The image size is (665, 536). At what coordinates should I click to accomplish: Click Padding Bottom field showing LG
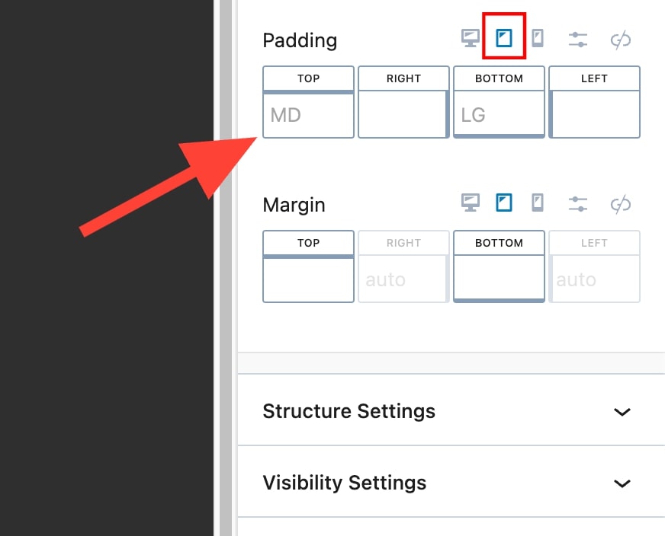point(499,115)
